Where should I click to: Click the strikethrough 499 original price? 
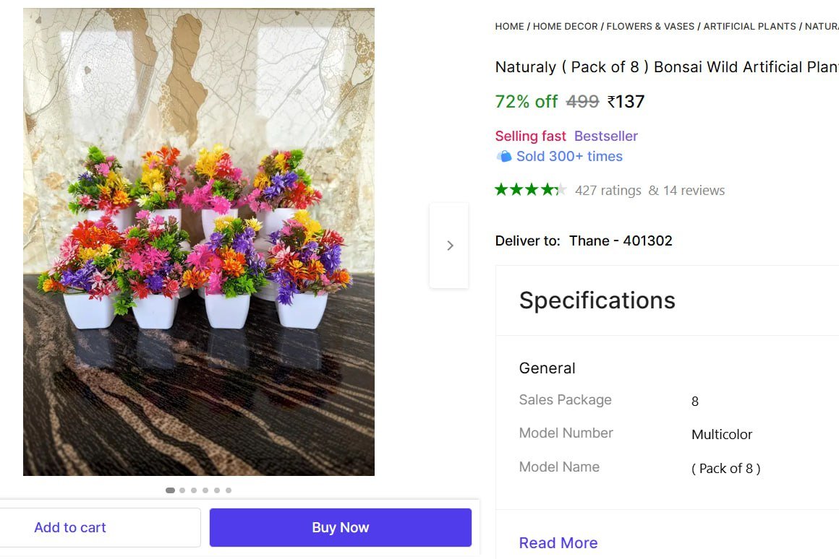pyautogui.click(x=582, y=101)
